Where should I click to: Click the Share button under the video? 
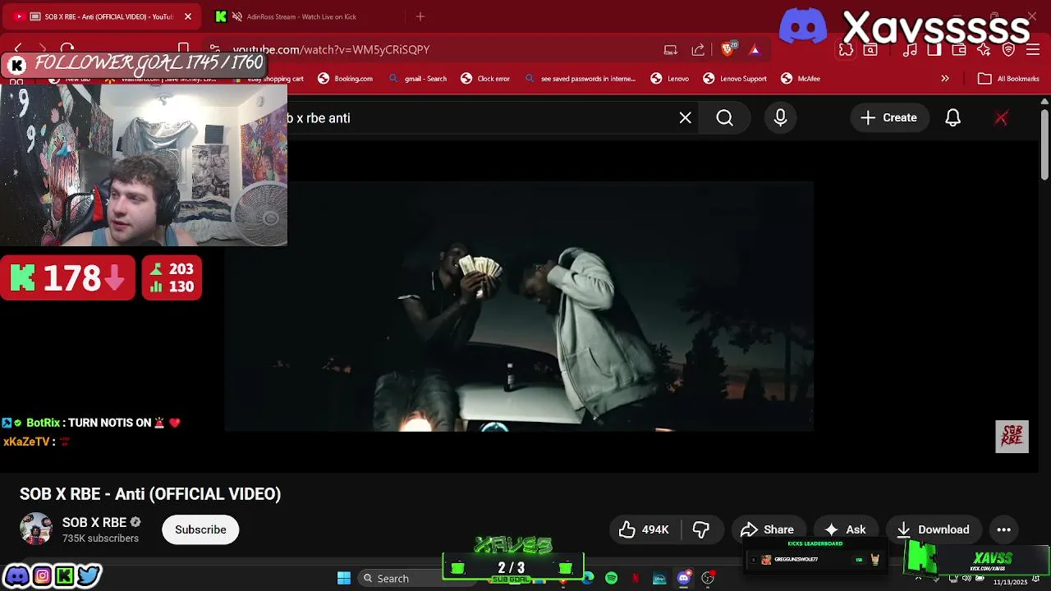(x=767, y=529)
